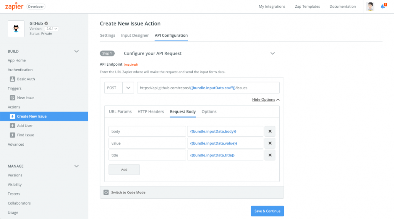This screenshot has height=219, width=394.
Task: Click the Status: Private text
Action: coord(41,33)
